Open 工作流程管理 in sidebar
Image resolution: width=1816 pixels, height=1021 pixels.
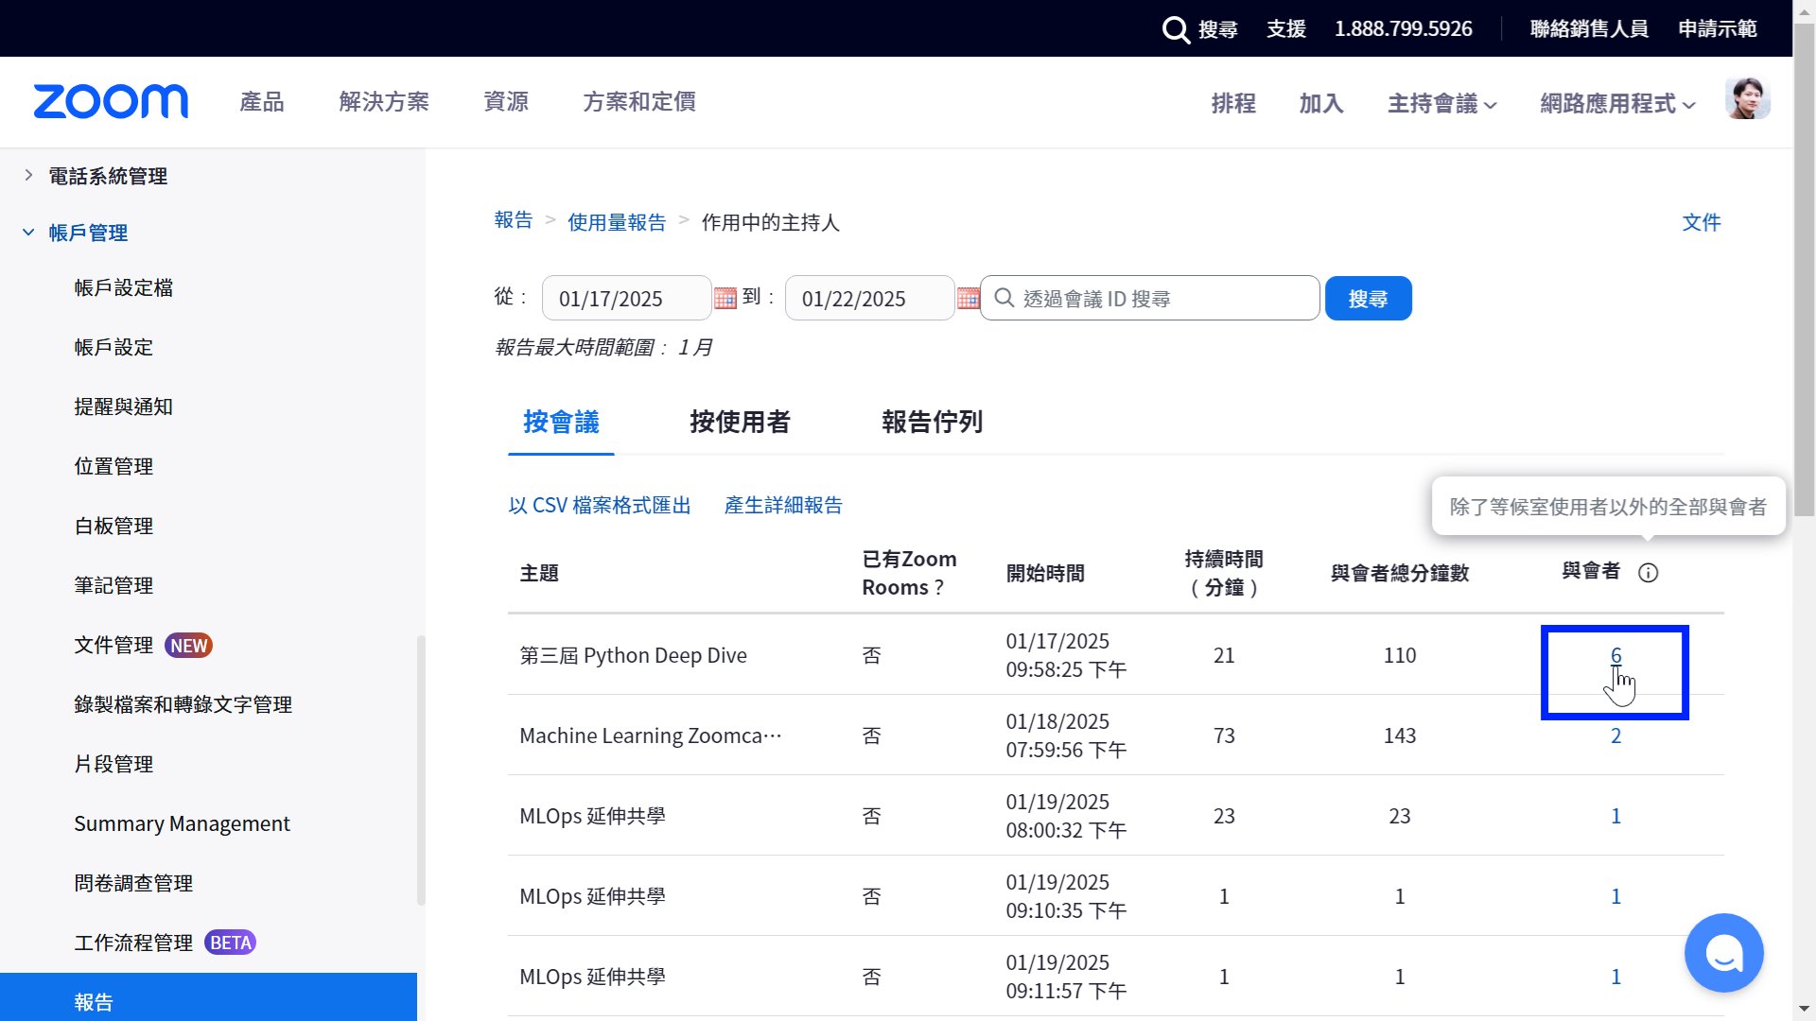pyautogui.click(x=133, y=943)
